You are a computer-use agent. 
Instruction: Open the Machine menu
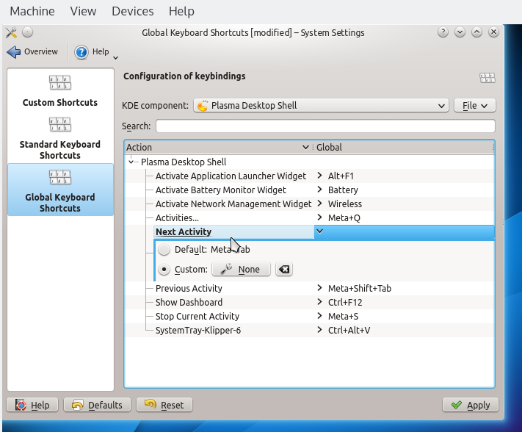coord(32,11)
